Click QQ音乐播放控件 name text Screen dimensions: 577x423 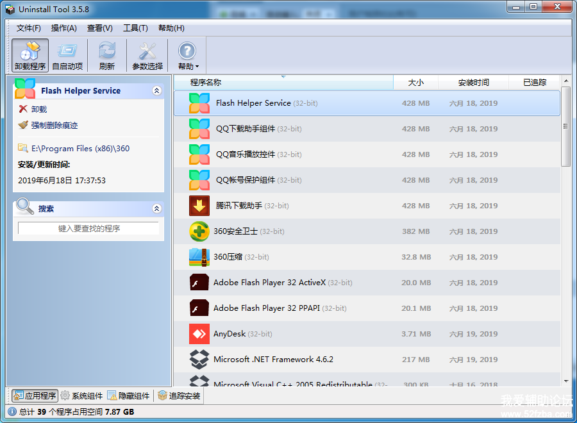(246, 154)
